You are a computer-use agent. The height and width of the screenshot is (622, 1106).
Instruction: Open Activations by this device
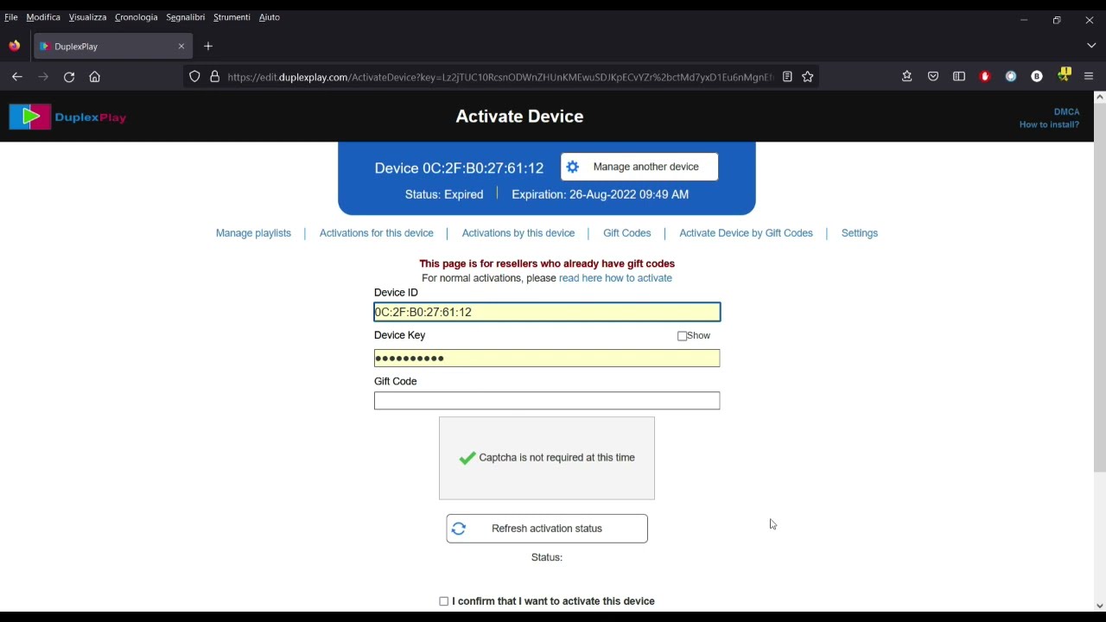coord(518,233)
